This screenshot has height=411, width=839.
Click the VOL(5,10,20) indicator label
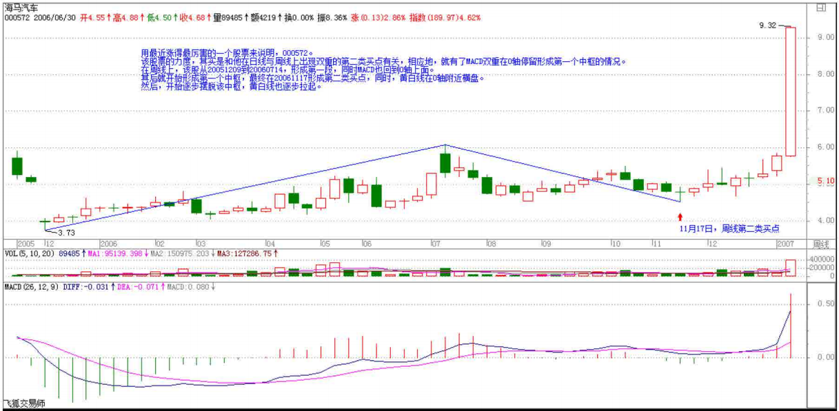click(28, 253)
